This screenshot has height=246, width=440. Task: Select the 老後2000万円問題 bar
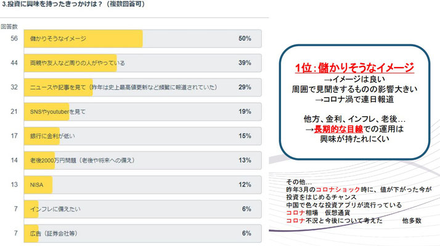point(142,161)
